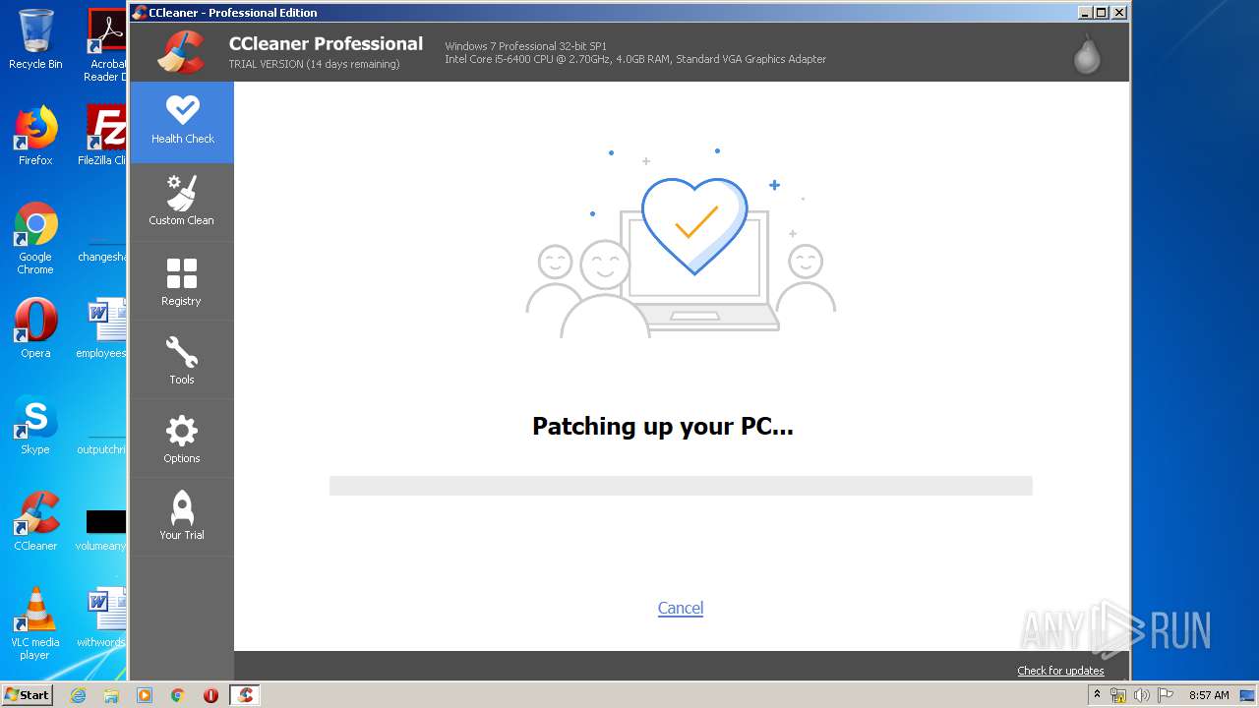Open Internet Explorer from taskbar

[78, 695]
